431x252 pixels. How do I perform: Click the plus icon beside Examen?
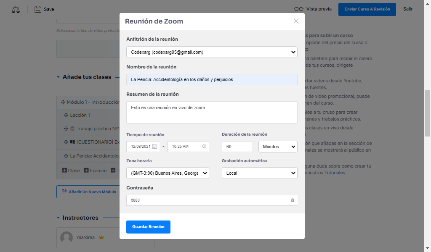86,170
